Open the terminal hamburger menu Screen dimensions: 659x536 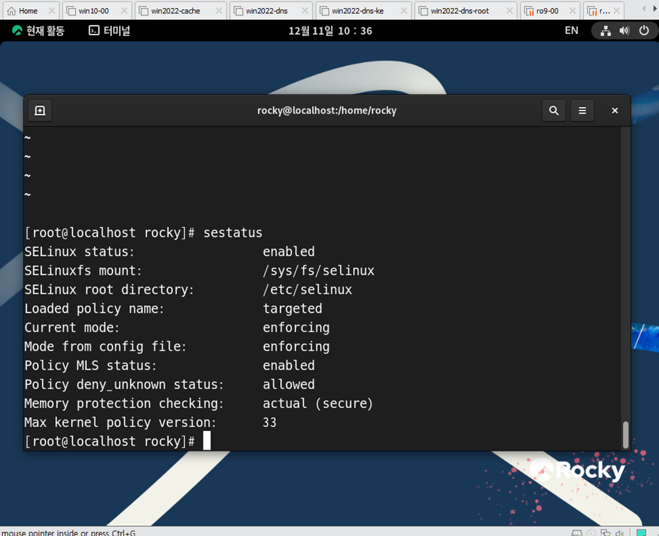click(x=582, y=110)
